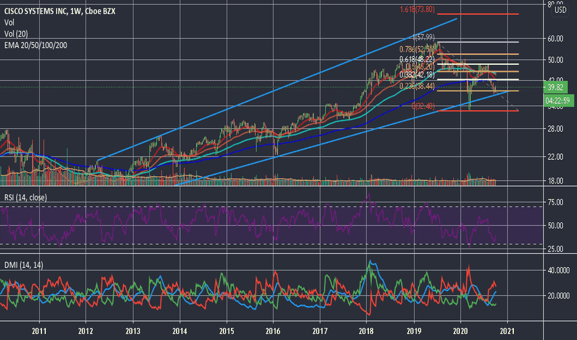Click the 0.382(42.18) Fibonacci label

[x=417, y=75]
